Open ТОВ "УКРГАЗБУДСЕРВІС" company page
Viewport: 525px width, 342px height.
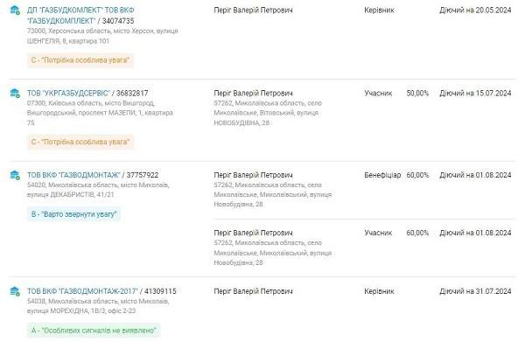coord(68,93)
